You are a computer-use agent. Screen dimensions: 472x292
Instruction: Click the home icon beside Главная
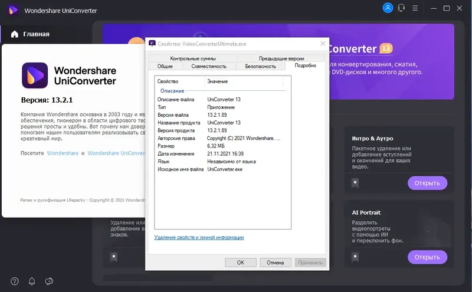[14, 34]
